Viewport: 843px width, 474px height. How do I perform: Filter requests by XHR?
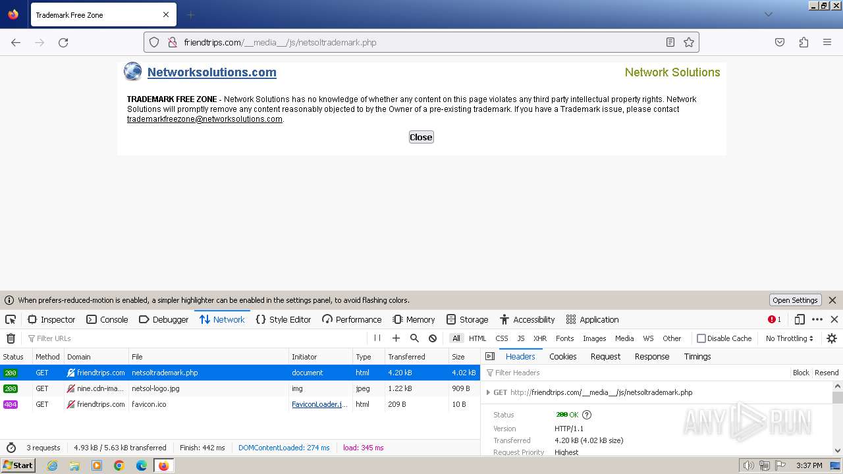point(540,338)
